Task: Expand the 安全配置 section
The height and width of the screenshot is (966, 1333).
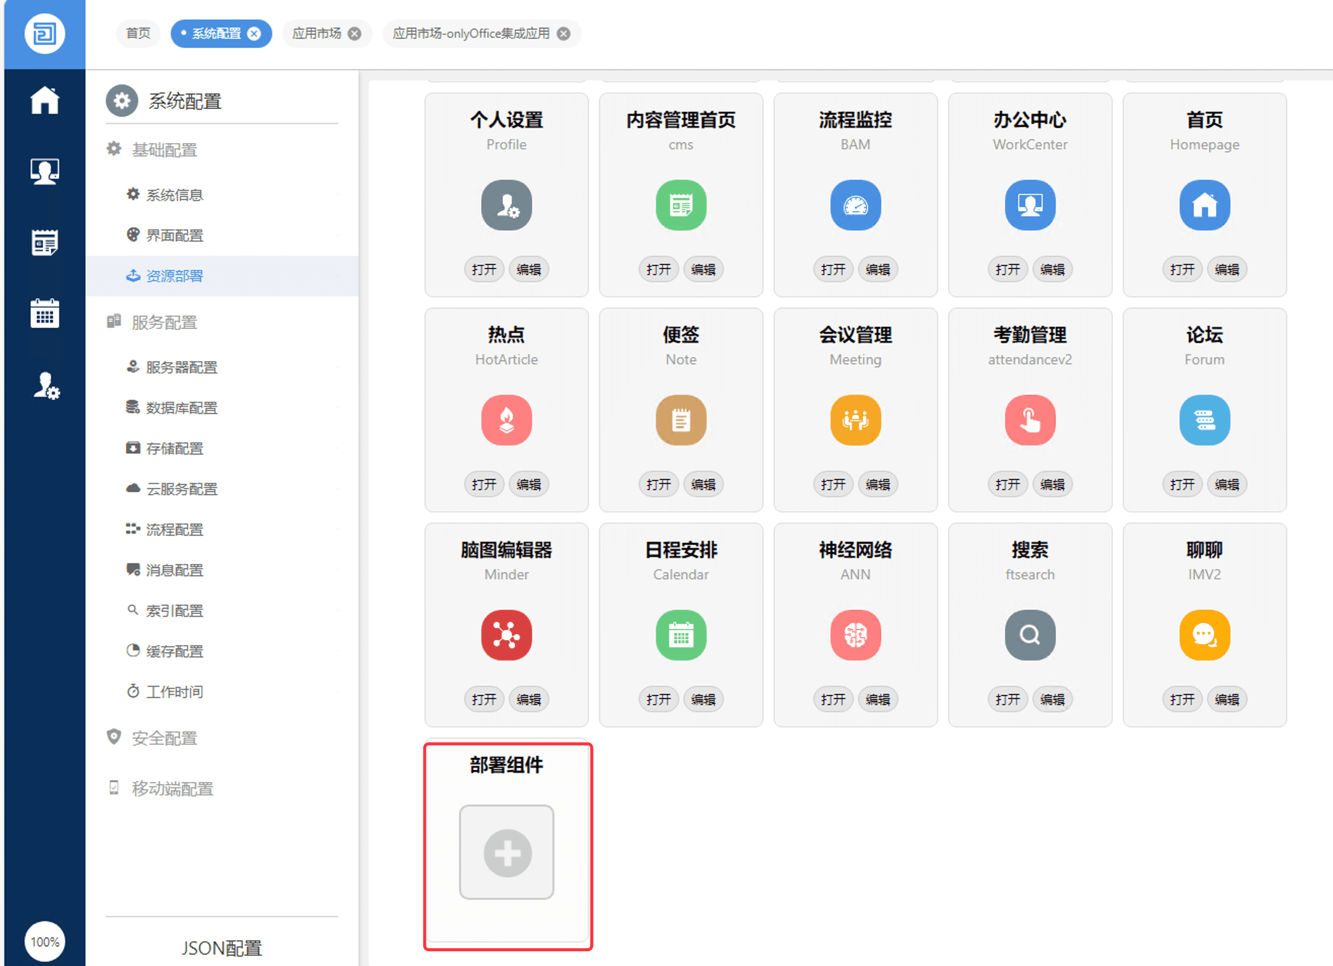Action: pos(164,738)
